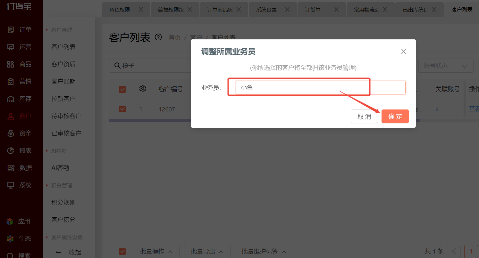Confirm the dialog with 确定
The width and height of the screenshot is (479, 258).
coord(395,117)
